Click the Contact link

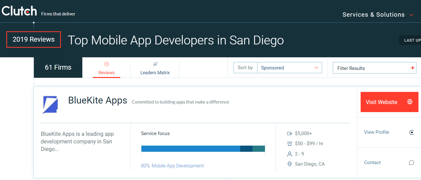point(372,163)
